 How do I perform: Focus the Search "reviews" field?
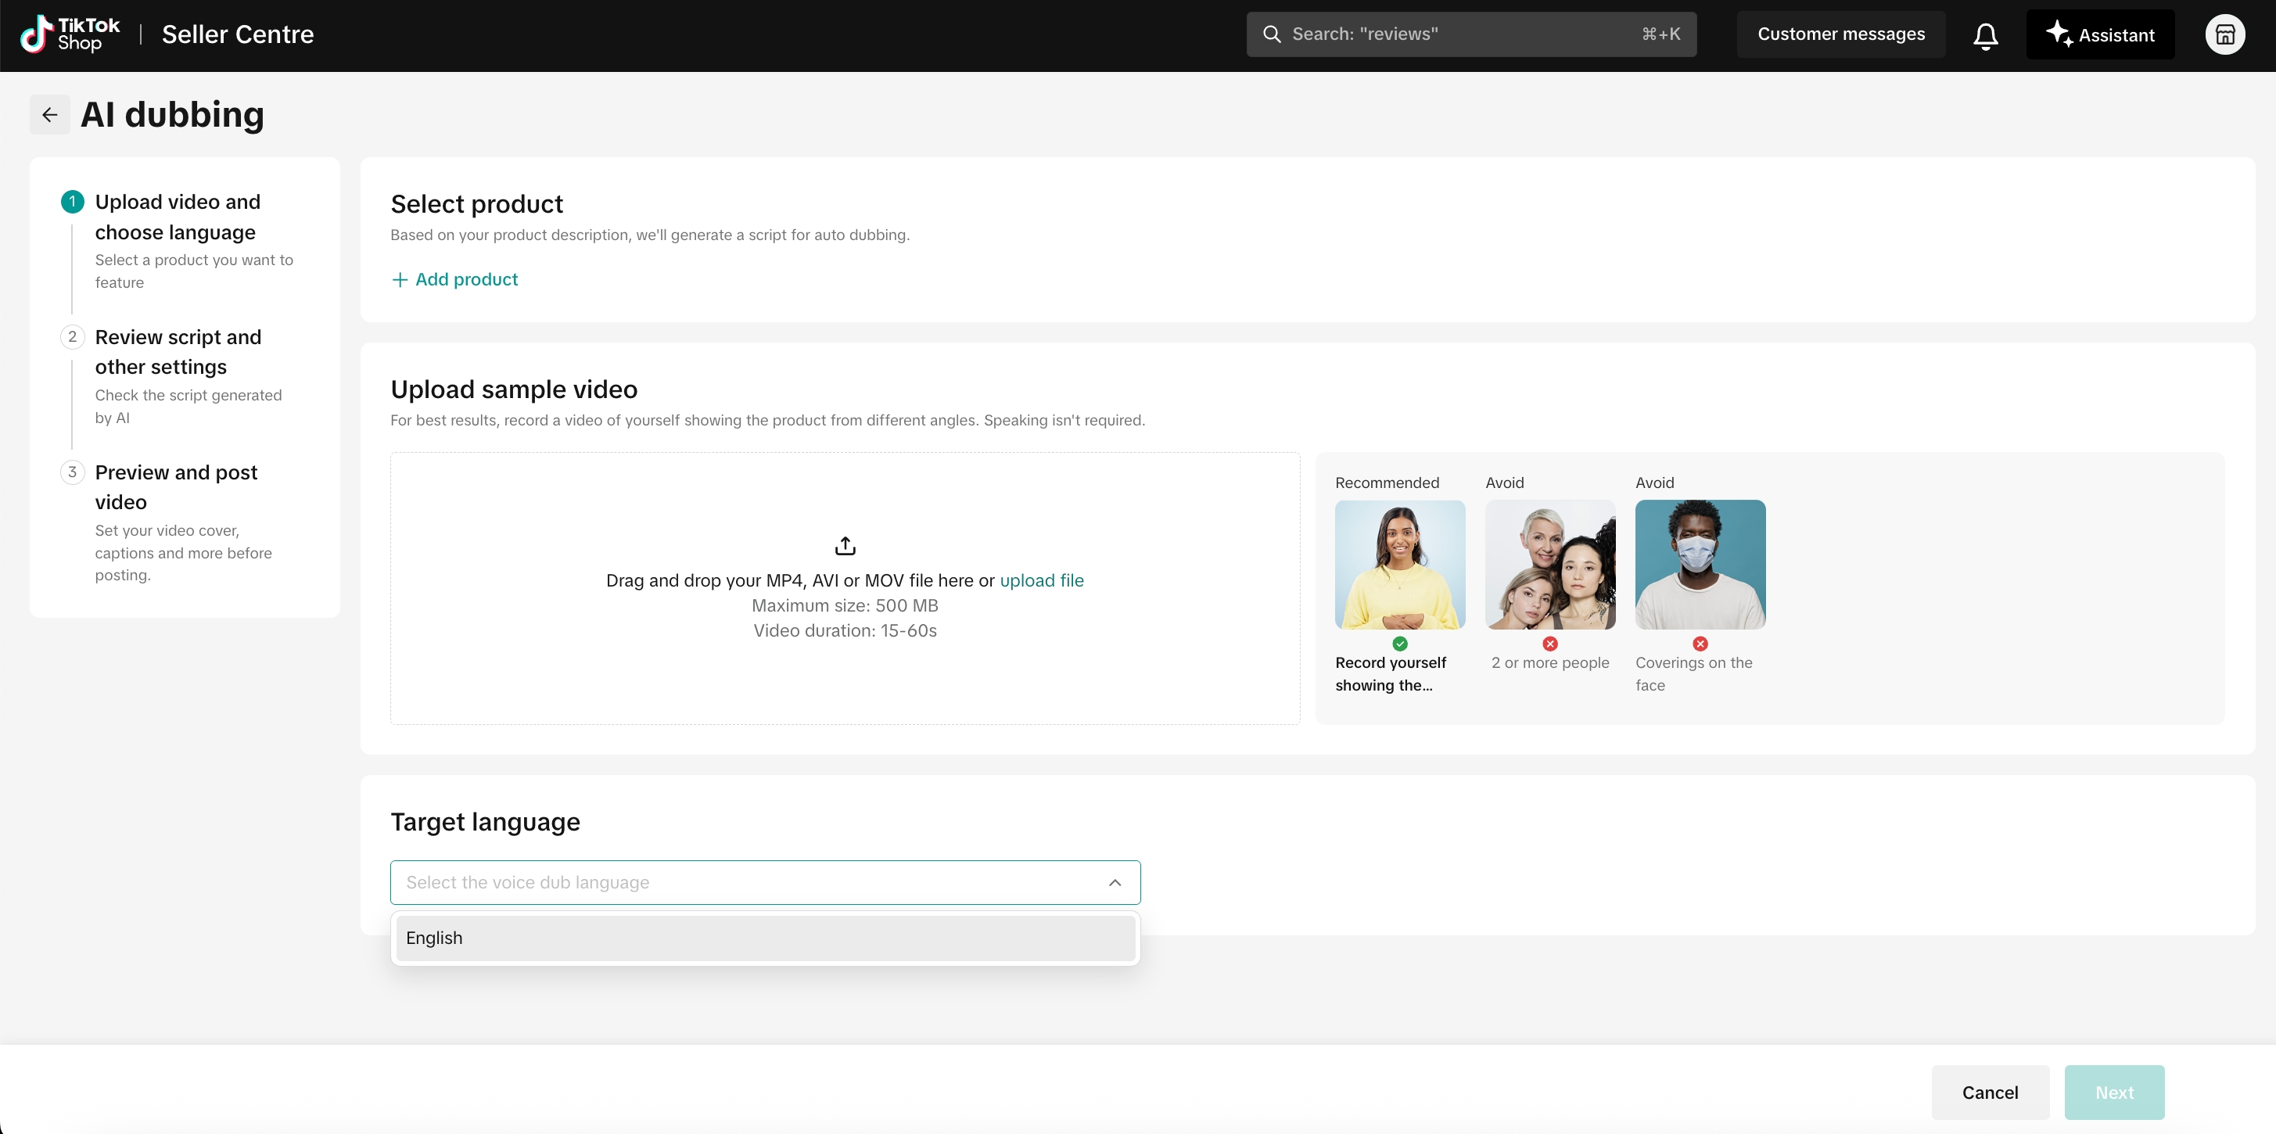pyautogui.click(x=1471, y=34)
